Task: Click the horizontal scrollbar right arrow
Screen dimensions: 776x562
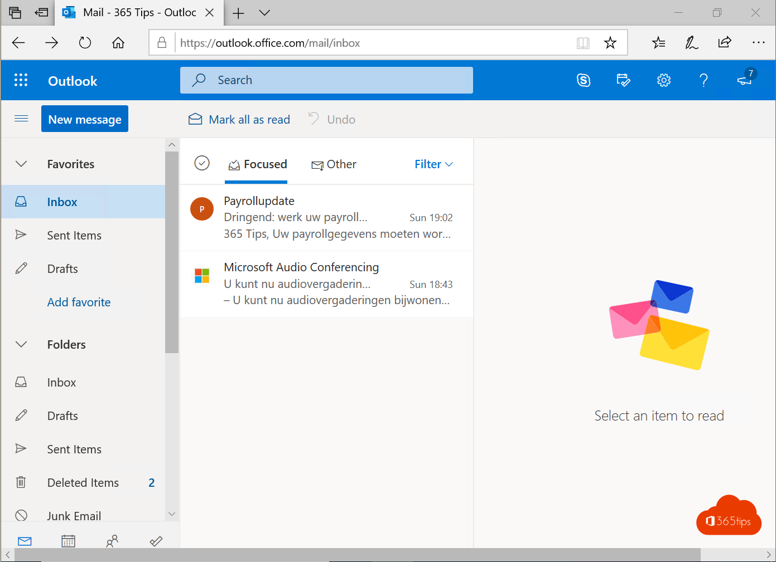Action: click(769, 555)
